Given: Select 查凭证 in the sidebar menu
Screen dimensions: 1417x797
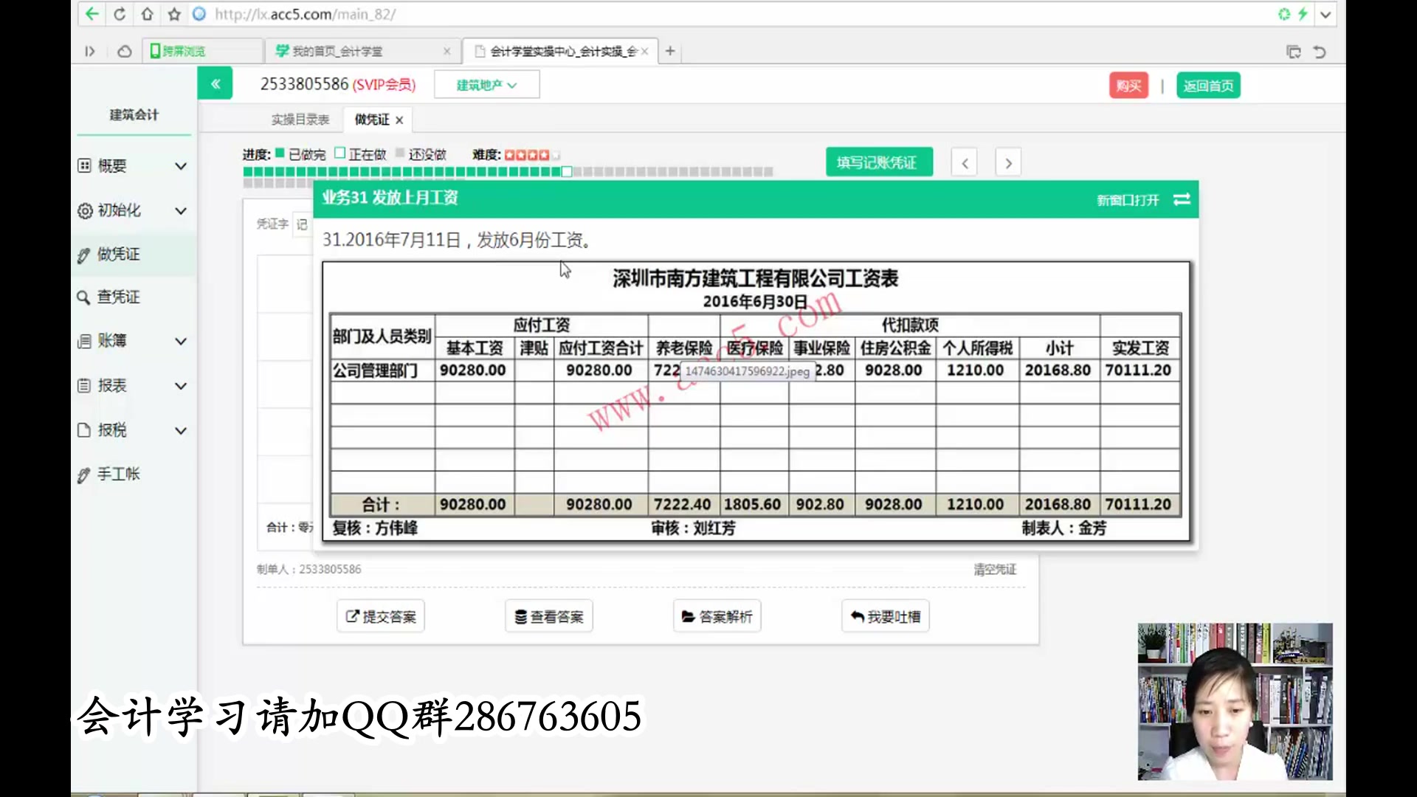Looking at the screenshot, I should [118, 297].
